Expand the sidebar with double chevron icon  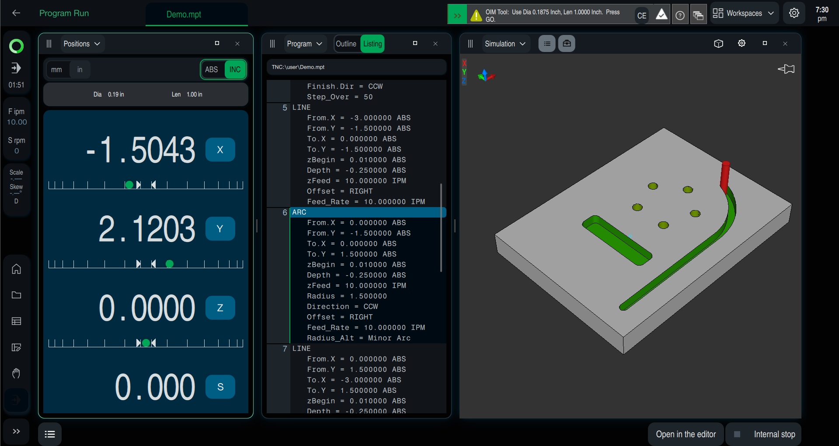[16, 432]
